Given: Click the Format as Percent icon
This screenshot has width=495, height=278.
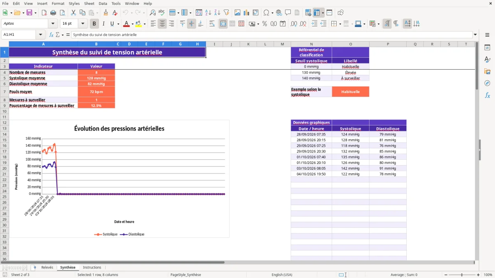Looking at the screenshot, I should point(264,24).
